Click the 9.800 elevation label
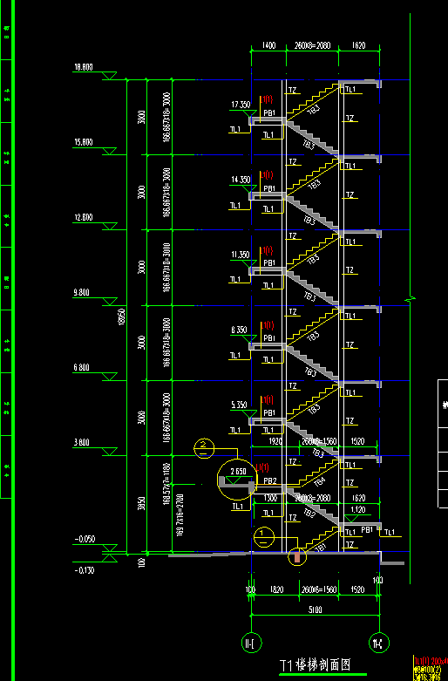This screenshot has height=681, width=448. point(82,293)
